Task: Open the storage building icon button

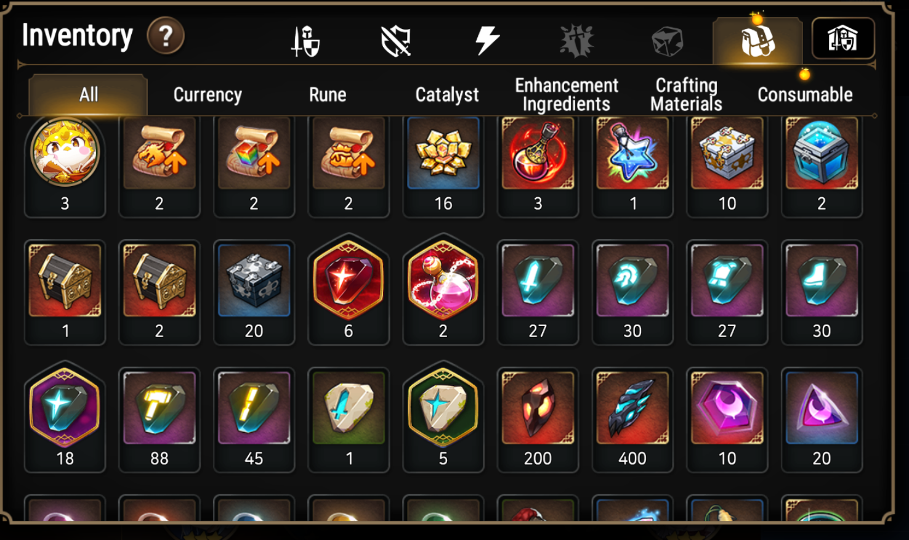Action: coord(843,39)
